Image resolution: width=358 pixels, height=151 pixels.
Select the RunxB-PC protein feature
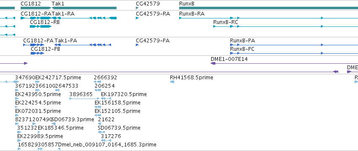coord(294,53)
